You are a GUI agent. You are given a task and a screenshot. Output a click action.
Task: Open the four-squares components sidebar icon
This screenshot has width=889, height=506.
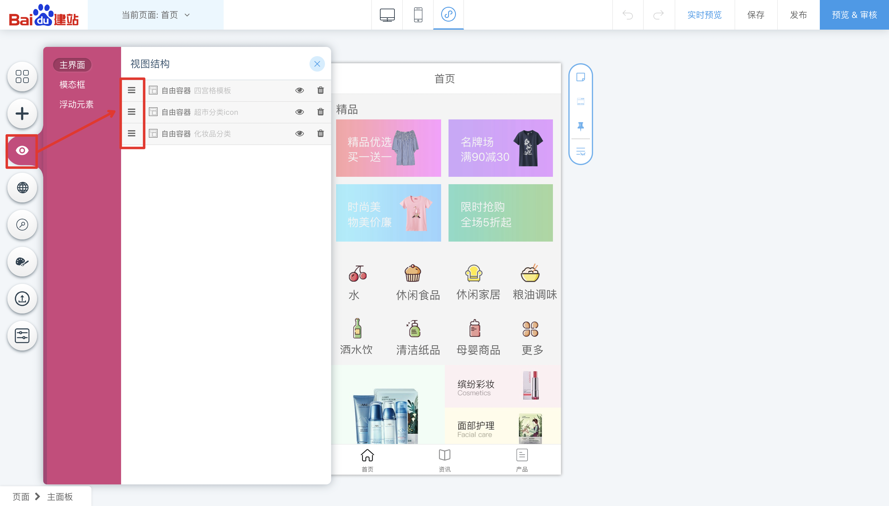22,77
